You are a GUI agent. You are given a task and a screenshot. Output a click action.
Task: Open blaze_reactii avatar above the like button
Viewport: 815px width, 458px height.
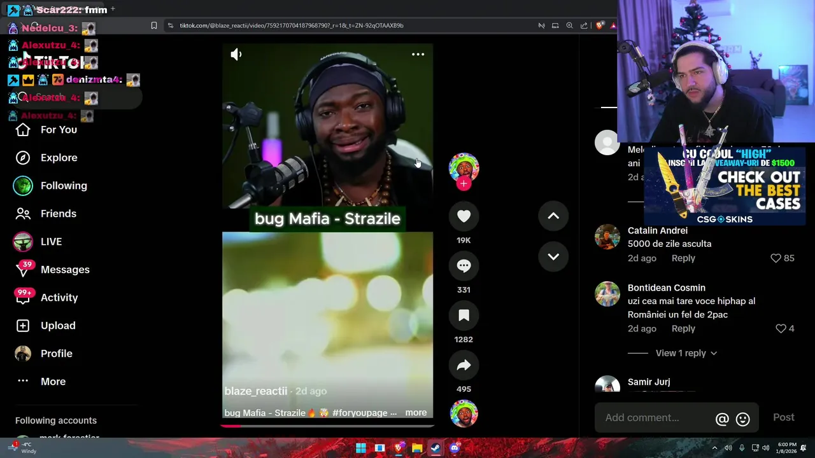(x=464, y=168)
